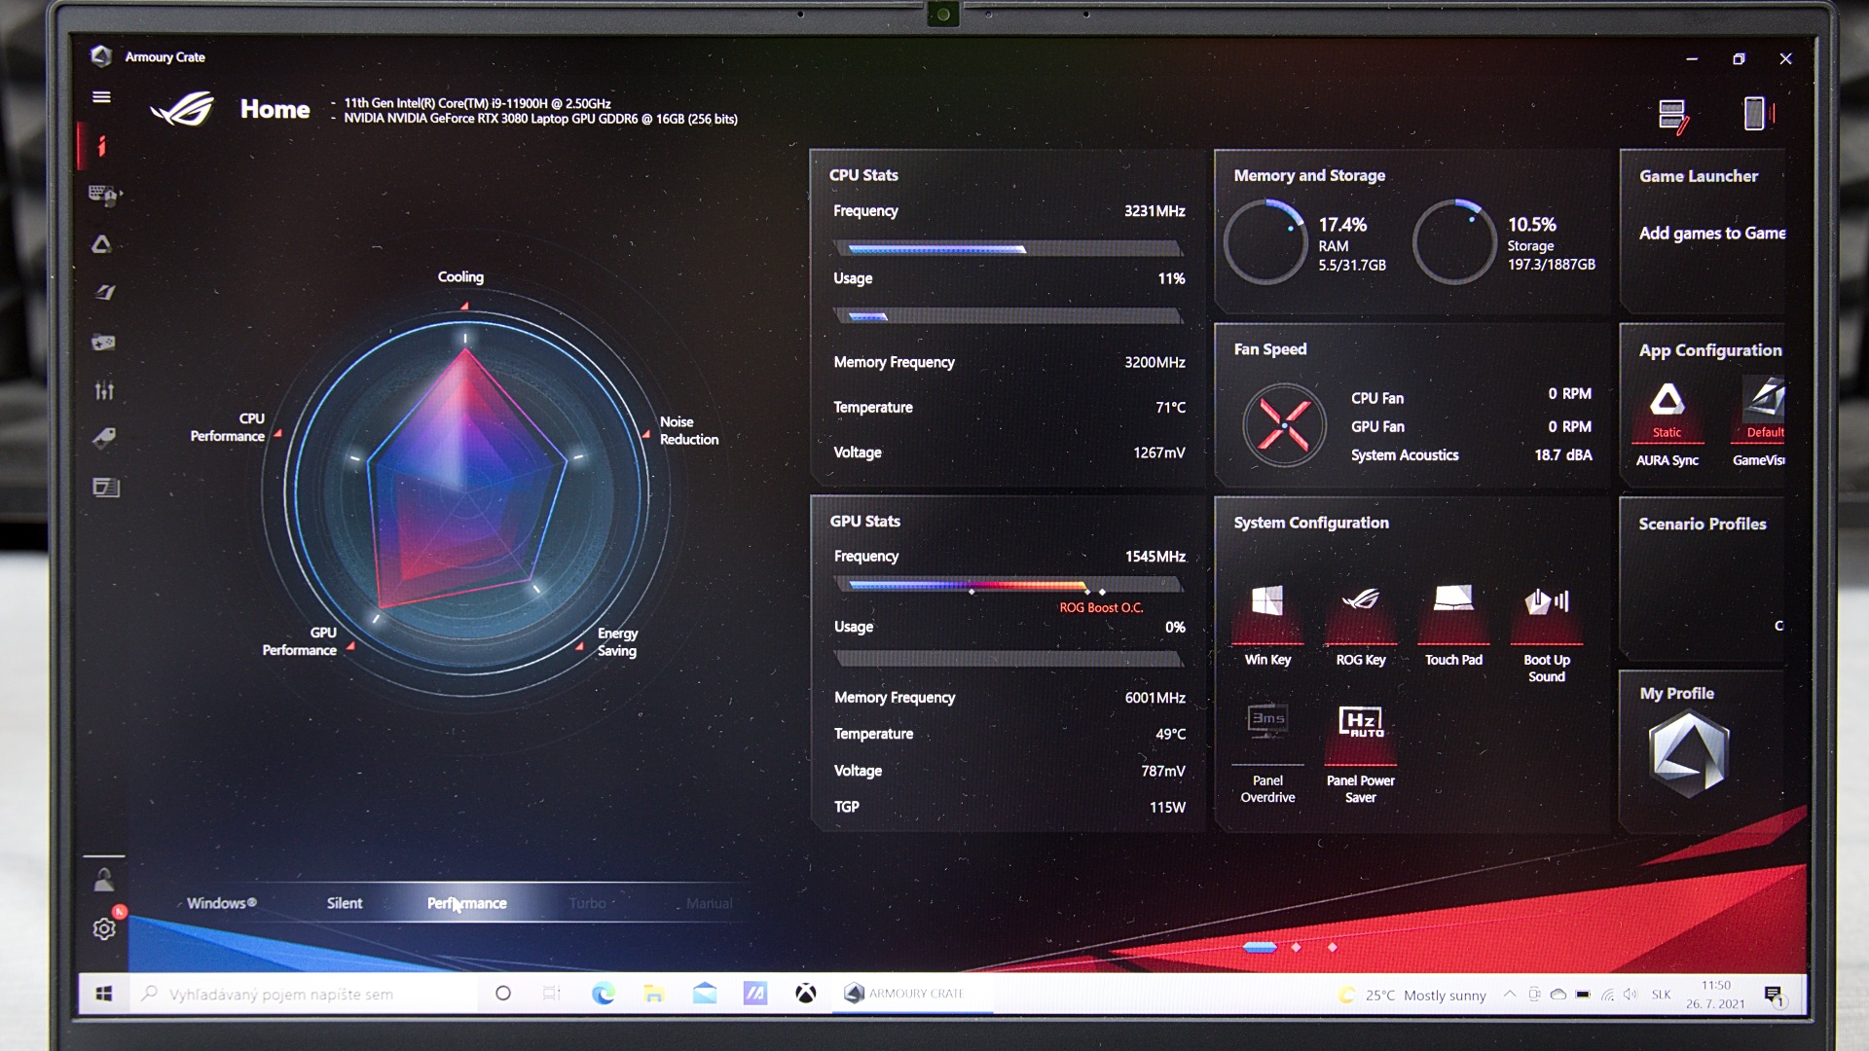
Task: Open the sidebar tools sliders icon
Action: [x=104, y=391]
